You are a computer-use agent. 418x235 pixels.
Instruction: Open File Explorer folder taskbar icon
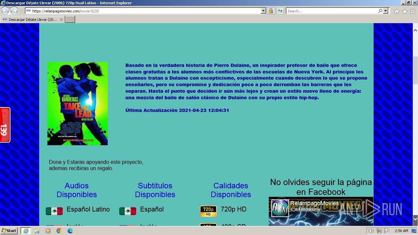[37, 231]
